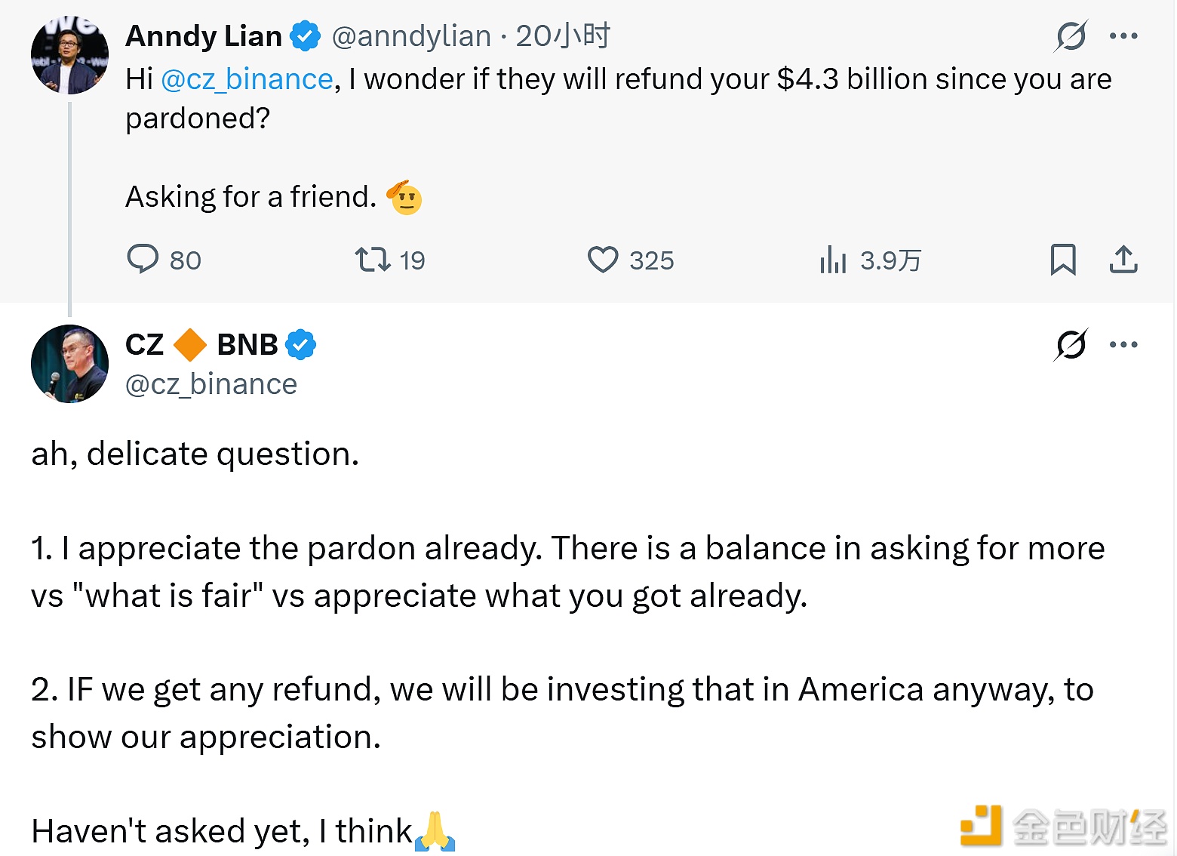Open CZ's profile avatar

pos(69,364)
